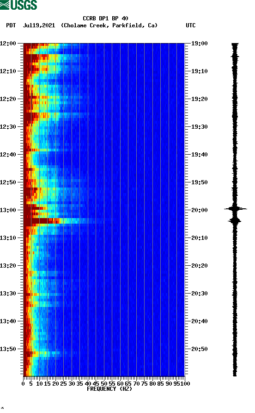Click the '19:30' UTC time label
255x413 pixels.
[x=200, y=127]
